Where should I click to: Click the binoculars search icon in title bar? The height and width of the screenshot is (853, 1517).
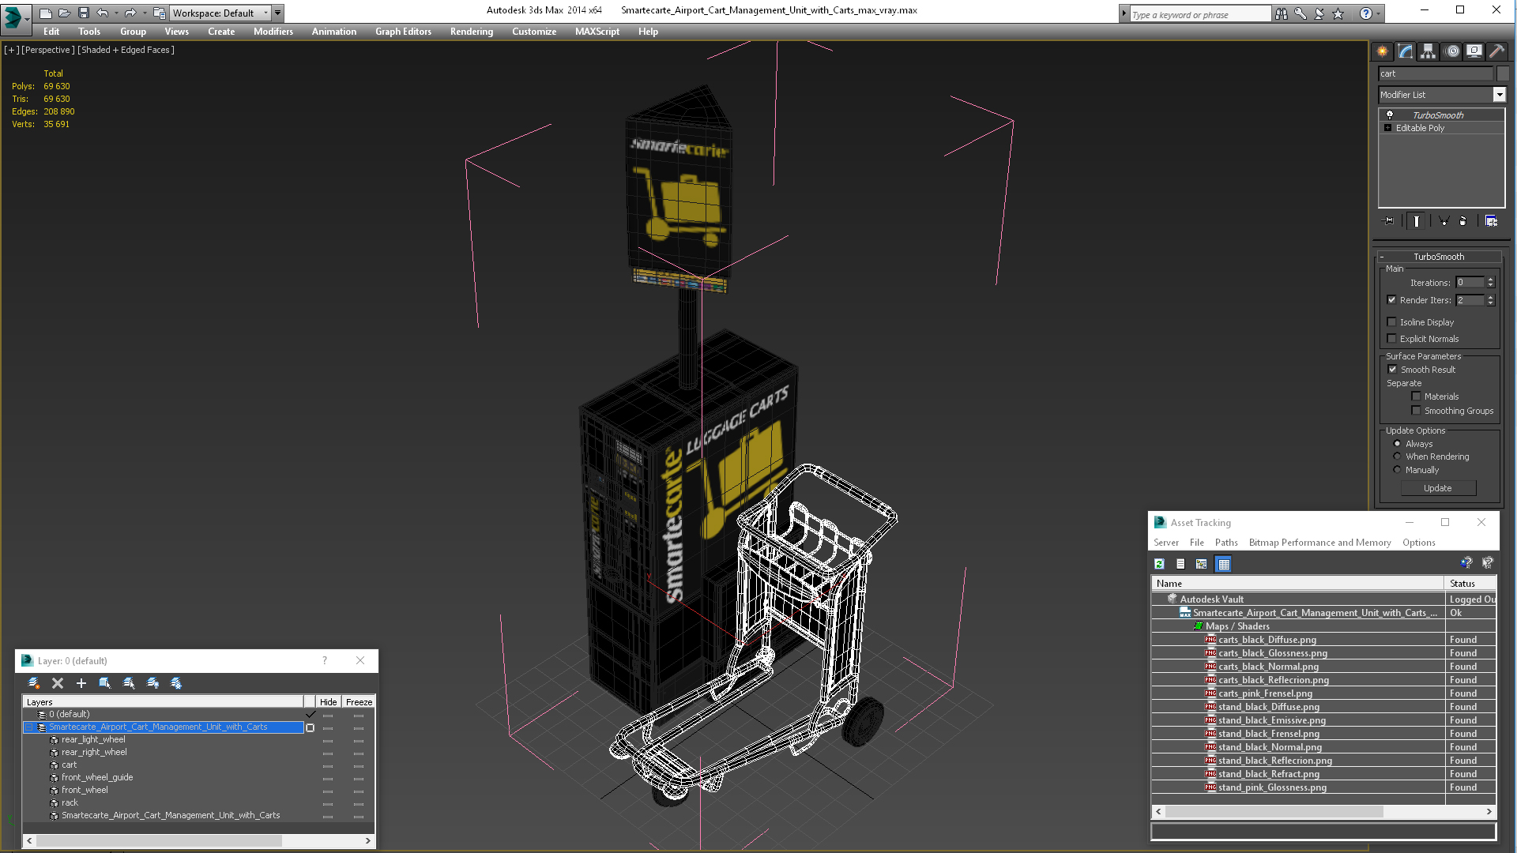pos(1281,13)
